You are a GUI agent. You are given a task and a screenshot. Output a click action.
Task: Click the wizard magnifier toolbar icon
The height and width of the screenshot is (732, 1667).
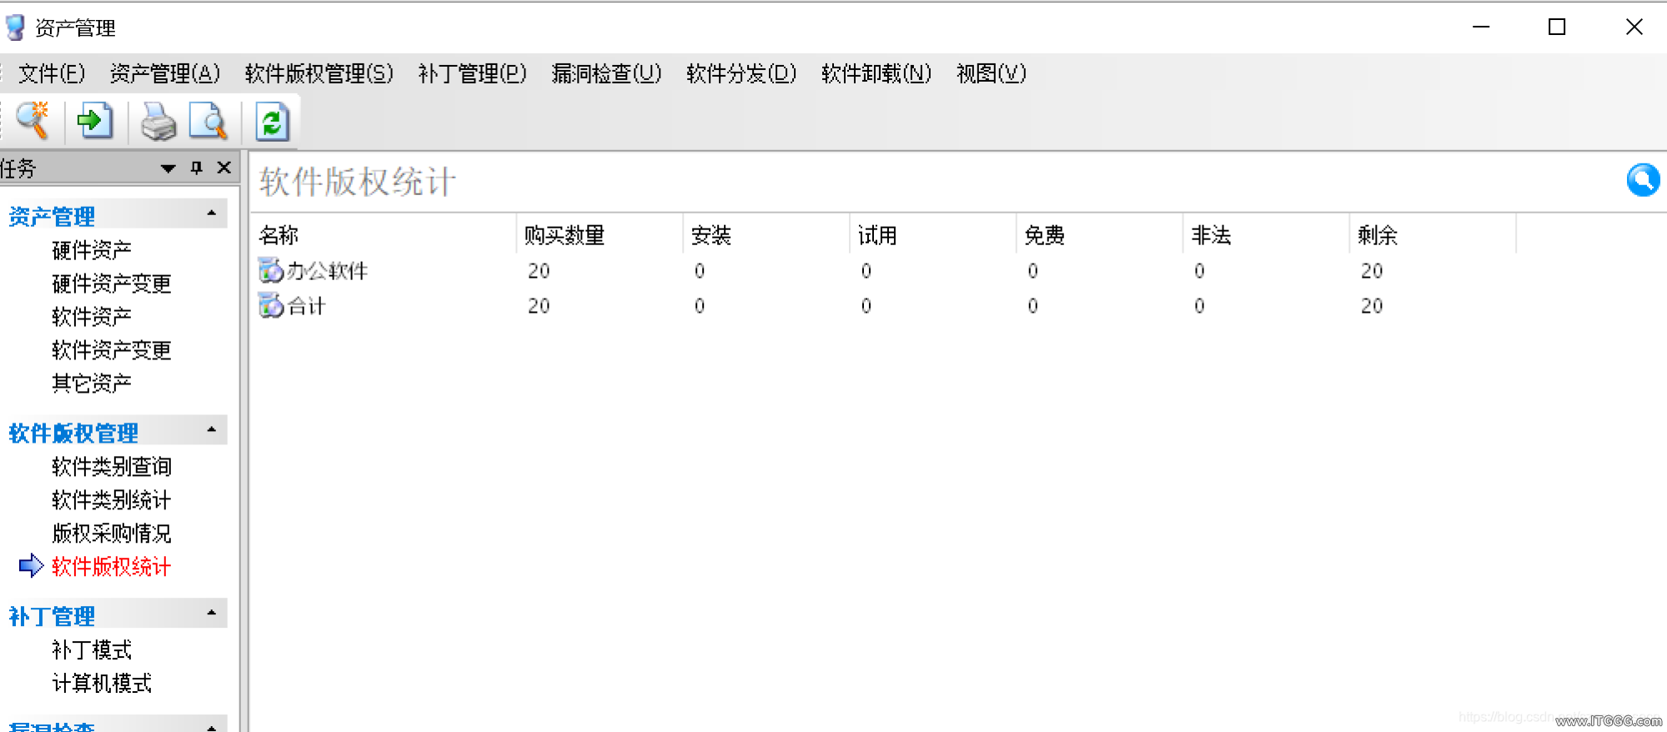[x=34, y=122]
